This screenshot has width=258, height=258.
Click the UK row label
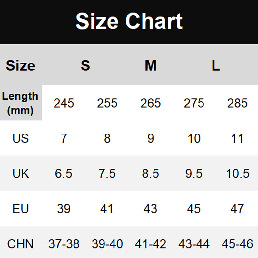click(x=20, y=174)
